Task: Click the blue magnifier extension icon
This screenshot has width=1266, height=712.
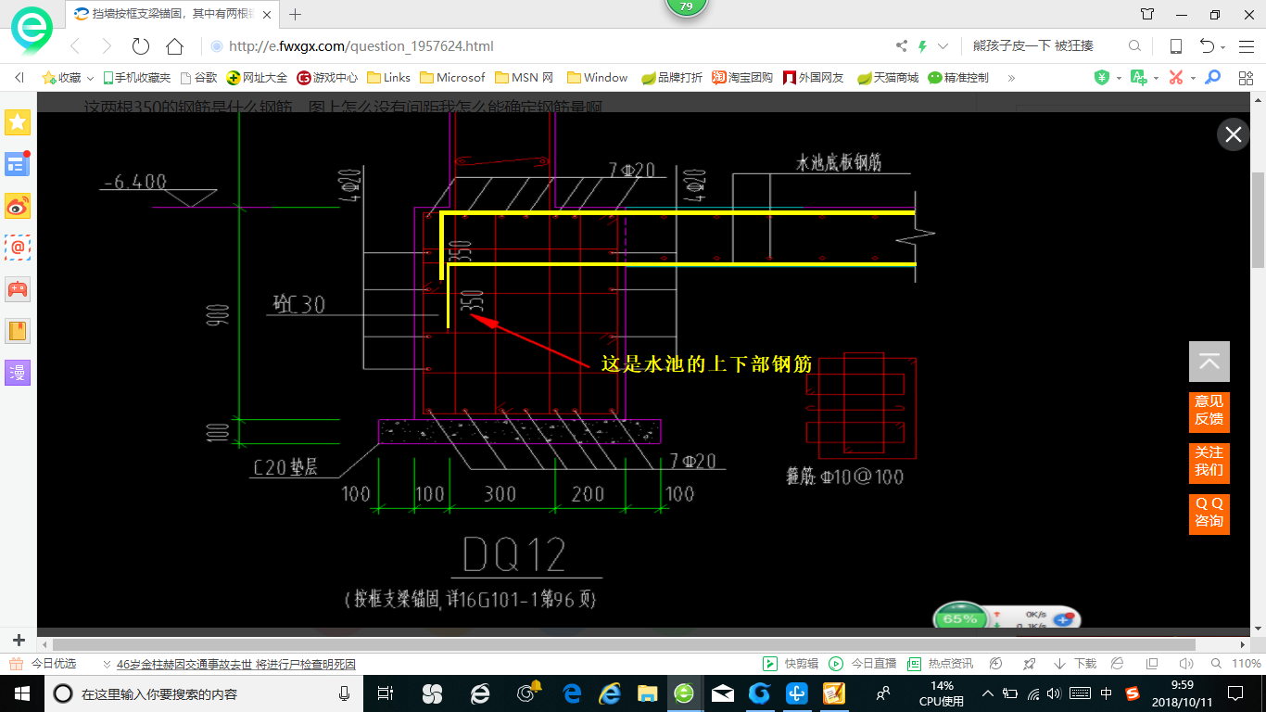Action: point(1212,78)
